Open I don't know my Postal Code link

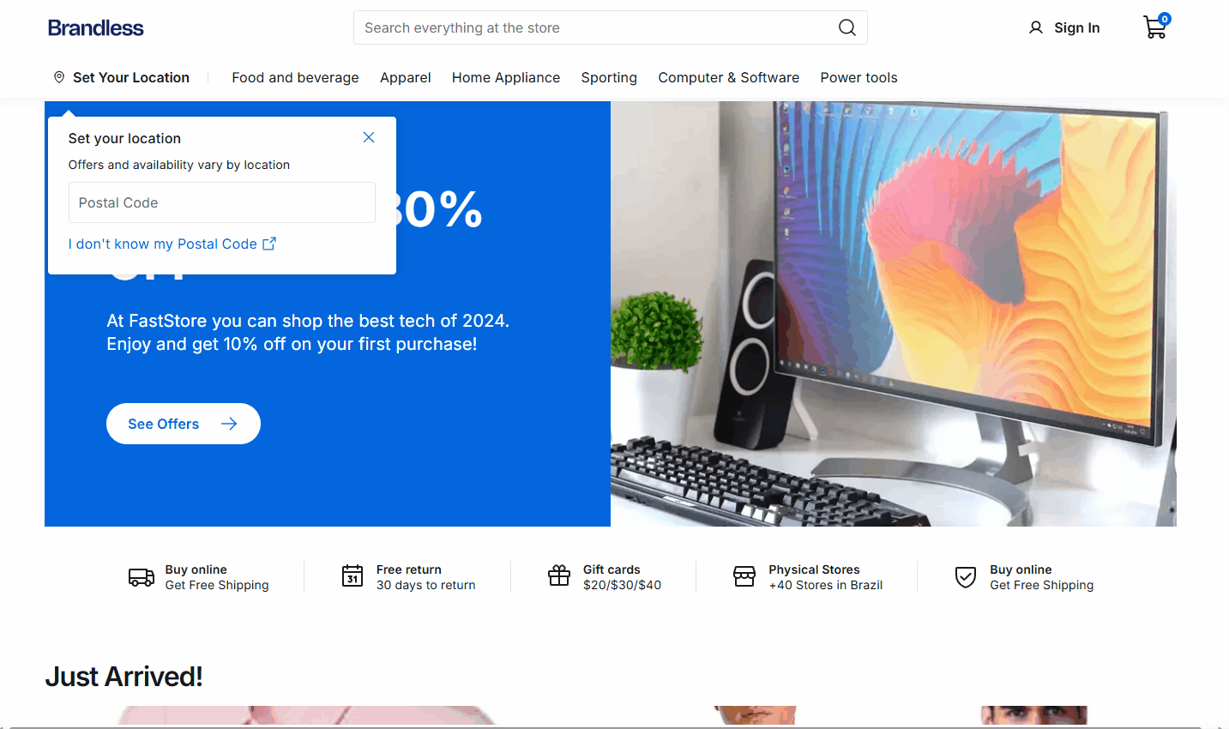tap(172, 244)
